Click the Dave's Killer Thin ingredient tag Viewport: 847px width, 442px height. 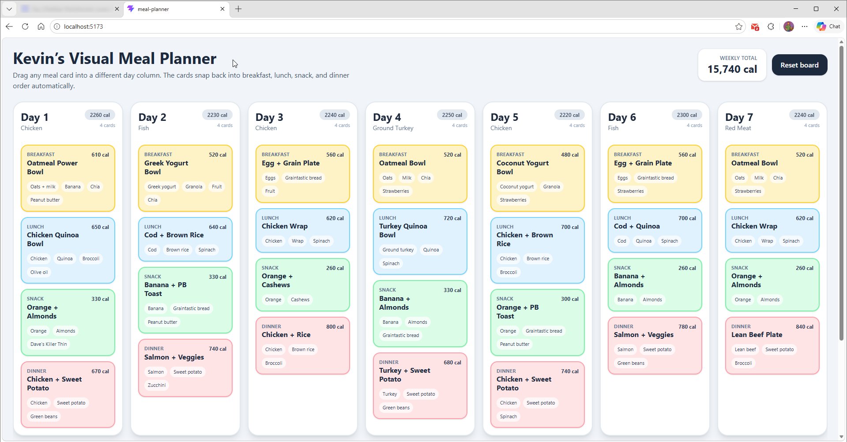point(49,344)
